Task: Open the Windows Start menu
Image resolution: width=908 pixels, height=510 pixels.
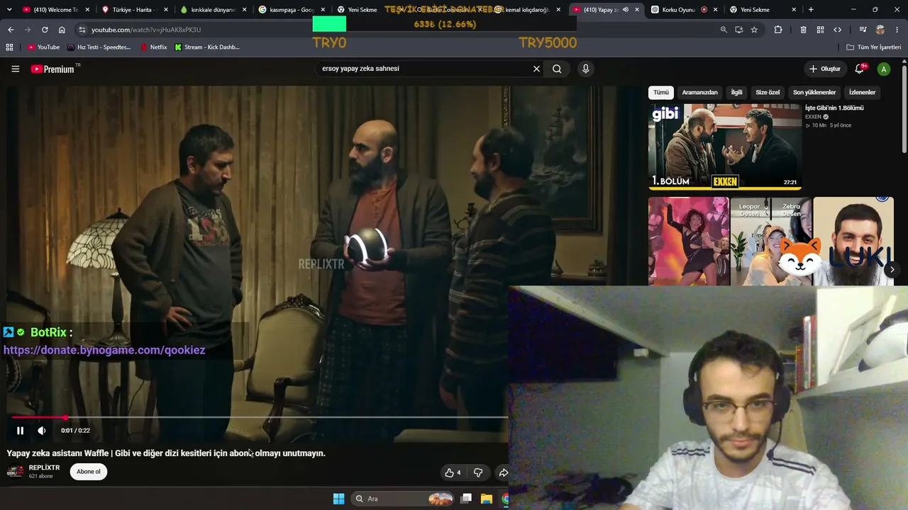Action: 338,499
